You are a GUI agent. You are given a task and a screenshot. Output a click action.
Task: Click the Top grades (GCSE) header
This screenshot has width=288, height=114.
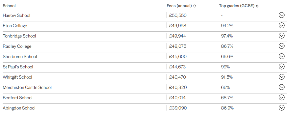(237, 6)
